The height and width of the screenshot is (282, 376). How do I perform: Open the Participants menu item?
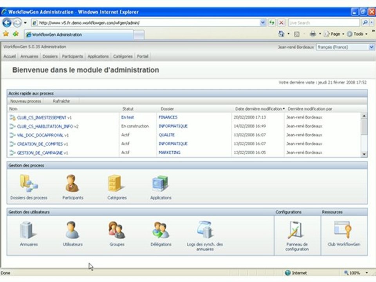point(72,56)
